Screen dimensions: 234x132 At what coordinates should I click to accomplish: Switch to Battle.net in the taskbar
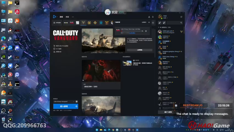point(137,130)
